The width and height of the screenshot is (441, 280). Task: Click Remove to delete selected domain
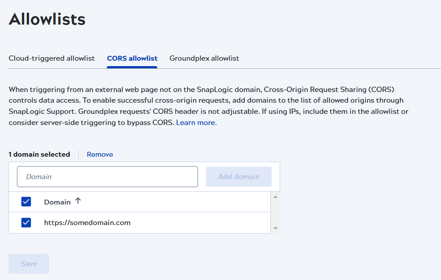click(x=100, y=154)
